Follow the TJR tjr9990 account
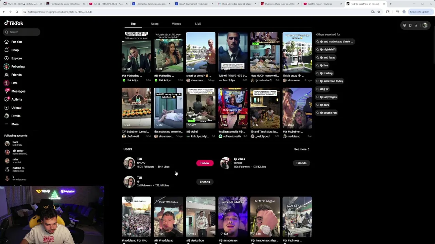This screenshot has height=244, width=435. (205, 163)
